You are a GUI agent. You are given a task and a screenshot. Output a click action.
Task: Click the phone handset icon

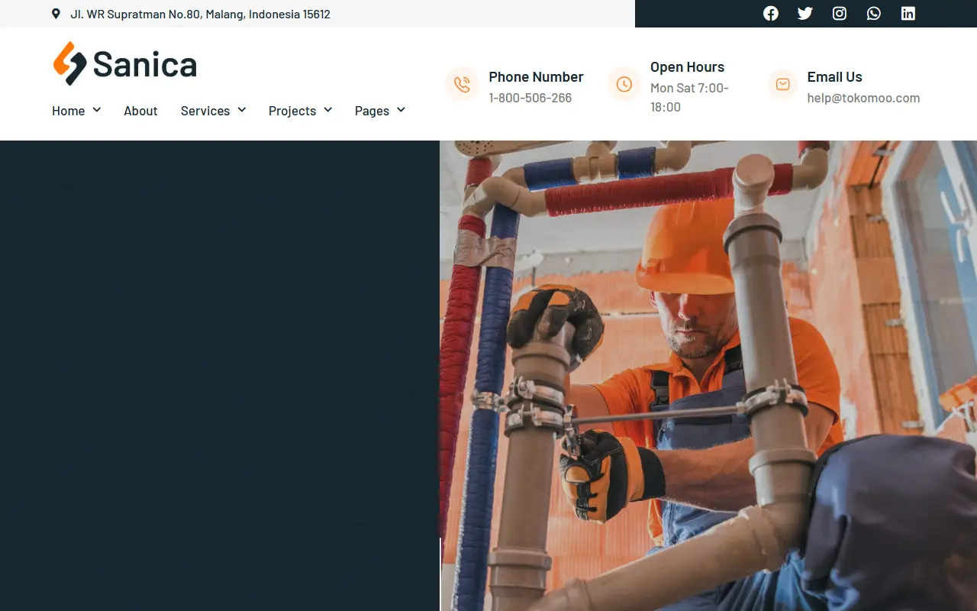[462, 84]
